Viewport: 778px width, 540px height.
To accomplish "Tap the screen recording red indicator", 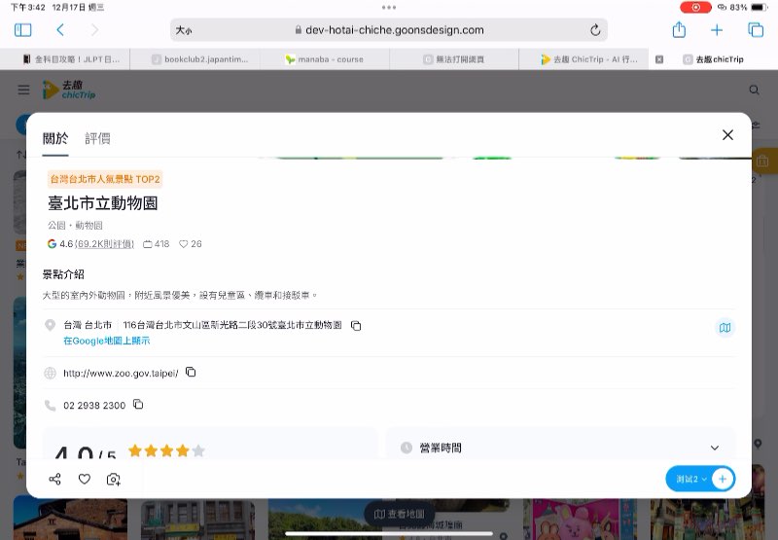I will pos(695,7).
